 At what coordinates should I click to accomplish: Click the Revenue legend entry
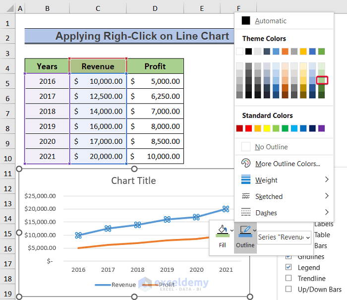click(x=116, y=285)
